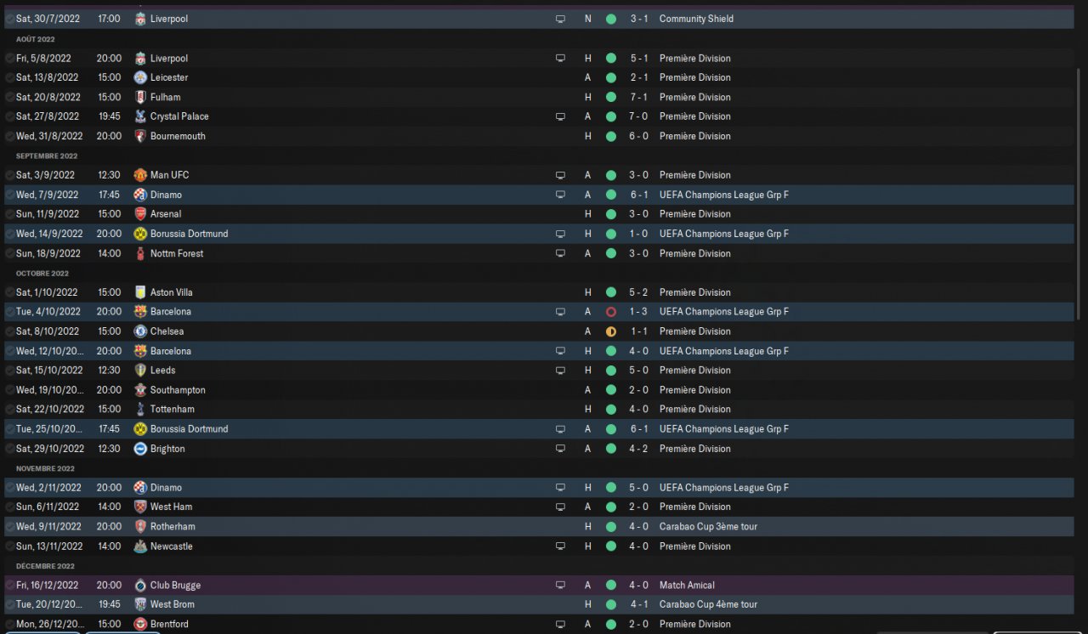
Task: Click the Newcastle club crest
Action: tap(140, 546)
